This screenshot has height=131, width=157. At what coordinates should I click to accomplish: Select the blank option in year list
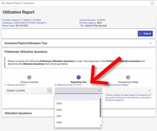(77, 97)
